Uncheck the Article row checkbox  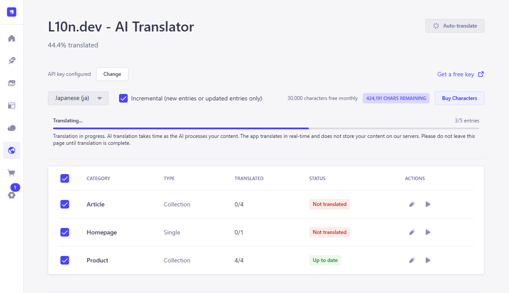[x=65, y=204]
